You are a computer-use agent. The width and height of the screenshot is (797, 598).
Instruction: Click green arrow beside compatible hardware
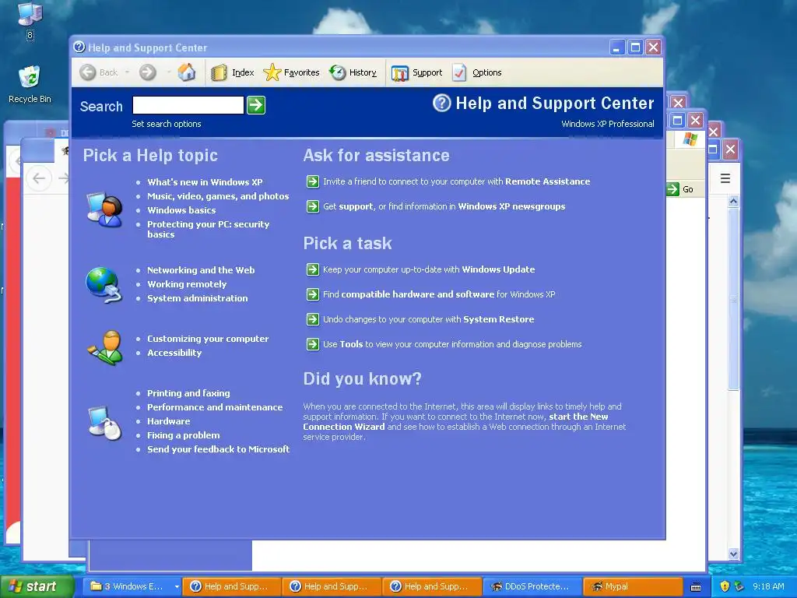click(313, 294)
